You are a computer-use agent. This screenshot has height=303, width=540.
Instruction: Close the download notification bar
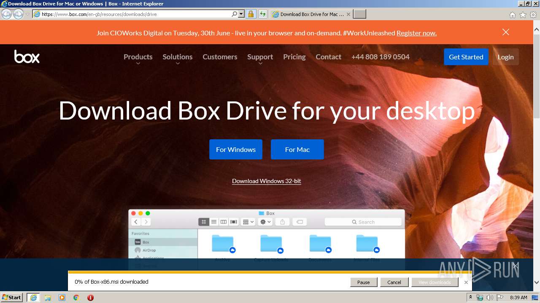click(x=466, y=282)
